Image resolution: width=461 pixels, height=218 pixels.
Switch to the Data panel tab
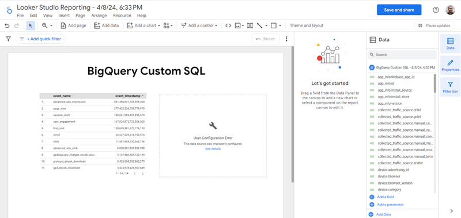(450, 43)
